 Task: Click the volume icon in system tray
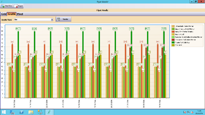coord(192,112)
